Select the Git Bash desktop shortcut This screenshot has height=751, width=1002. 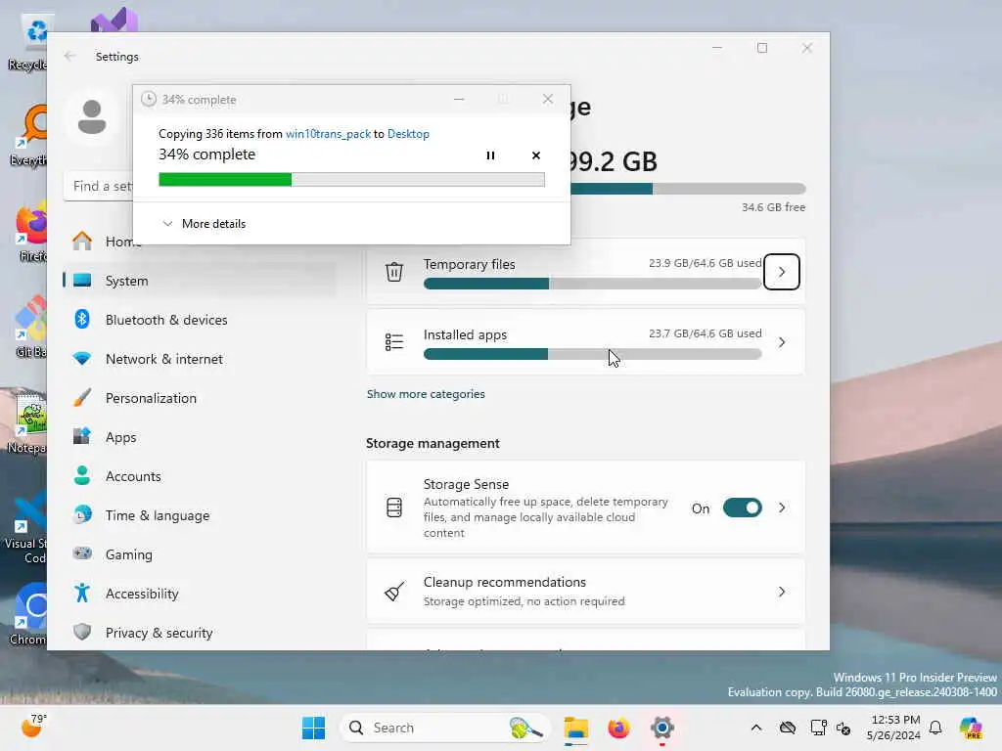(x=30, y=326)
